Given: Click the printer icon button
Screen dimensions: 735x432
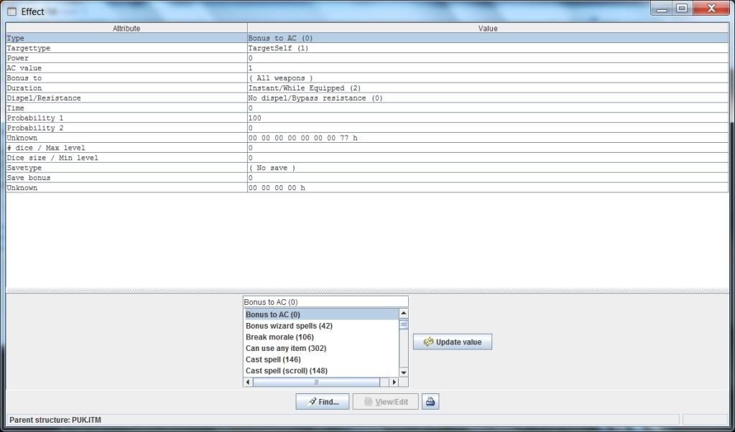Looking at the screenshot, I should tap(430, 402).
